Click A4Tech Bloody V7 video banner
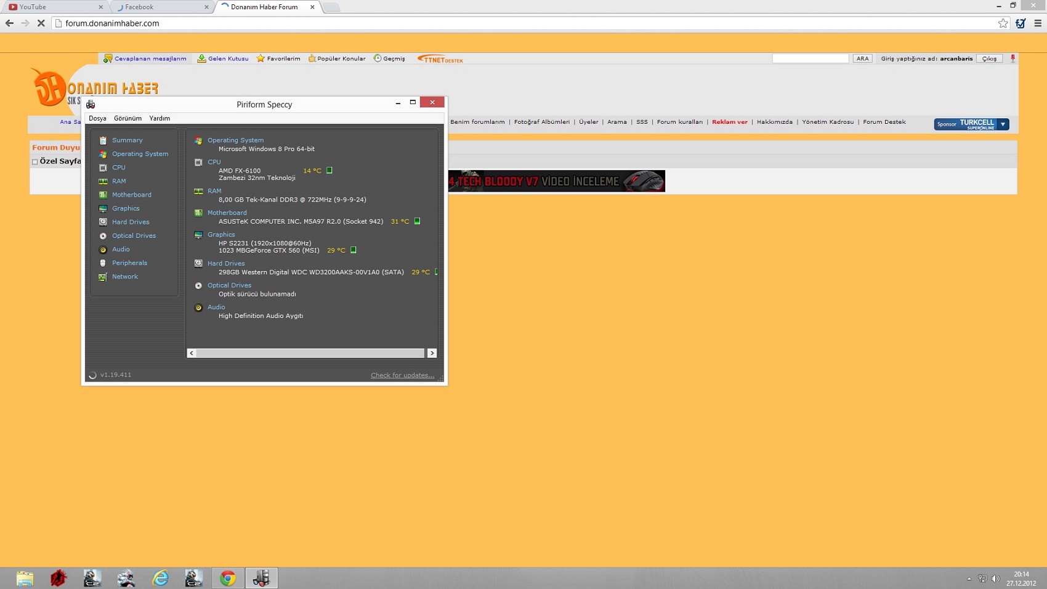The height and width of the screenshot is (589, 1047). [x=557, y=181]
